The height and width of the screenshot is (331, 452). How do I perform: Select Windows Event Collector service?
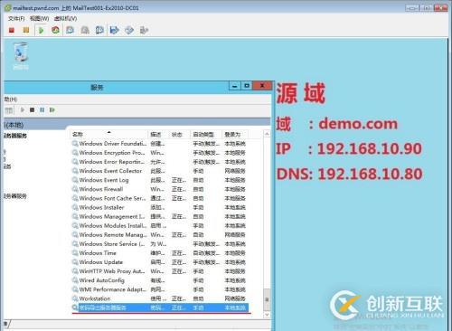pos(159,171)
